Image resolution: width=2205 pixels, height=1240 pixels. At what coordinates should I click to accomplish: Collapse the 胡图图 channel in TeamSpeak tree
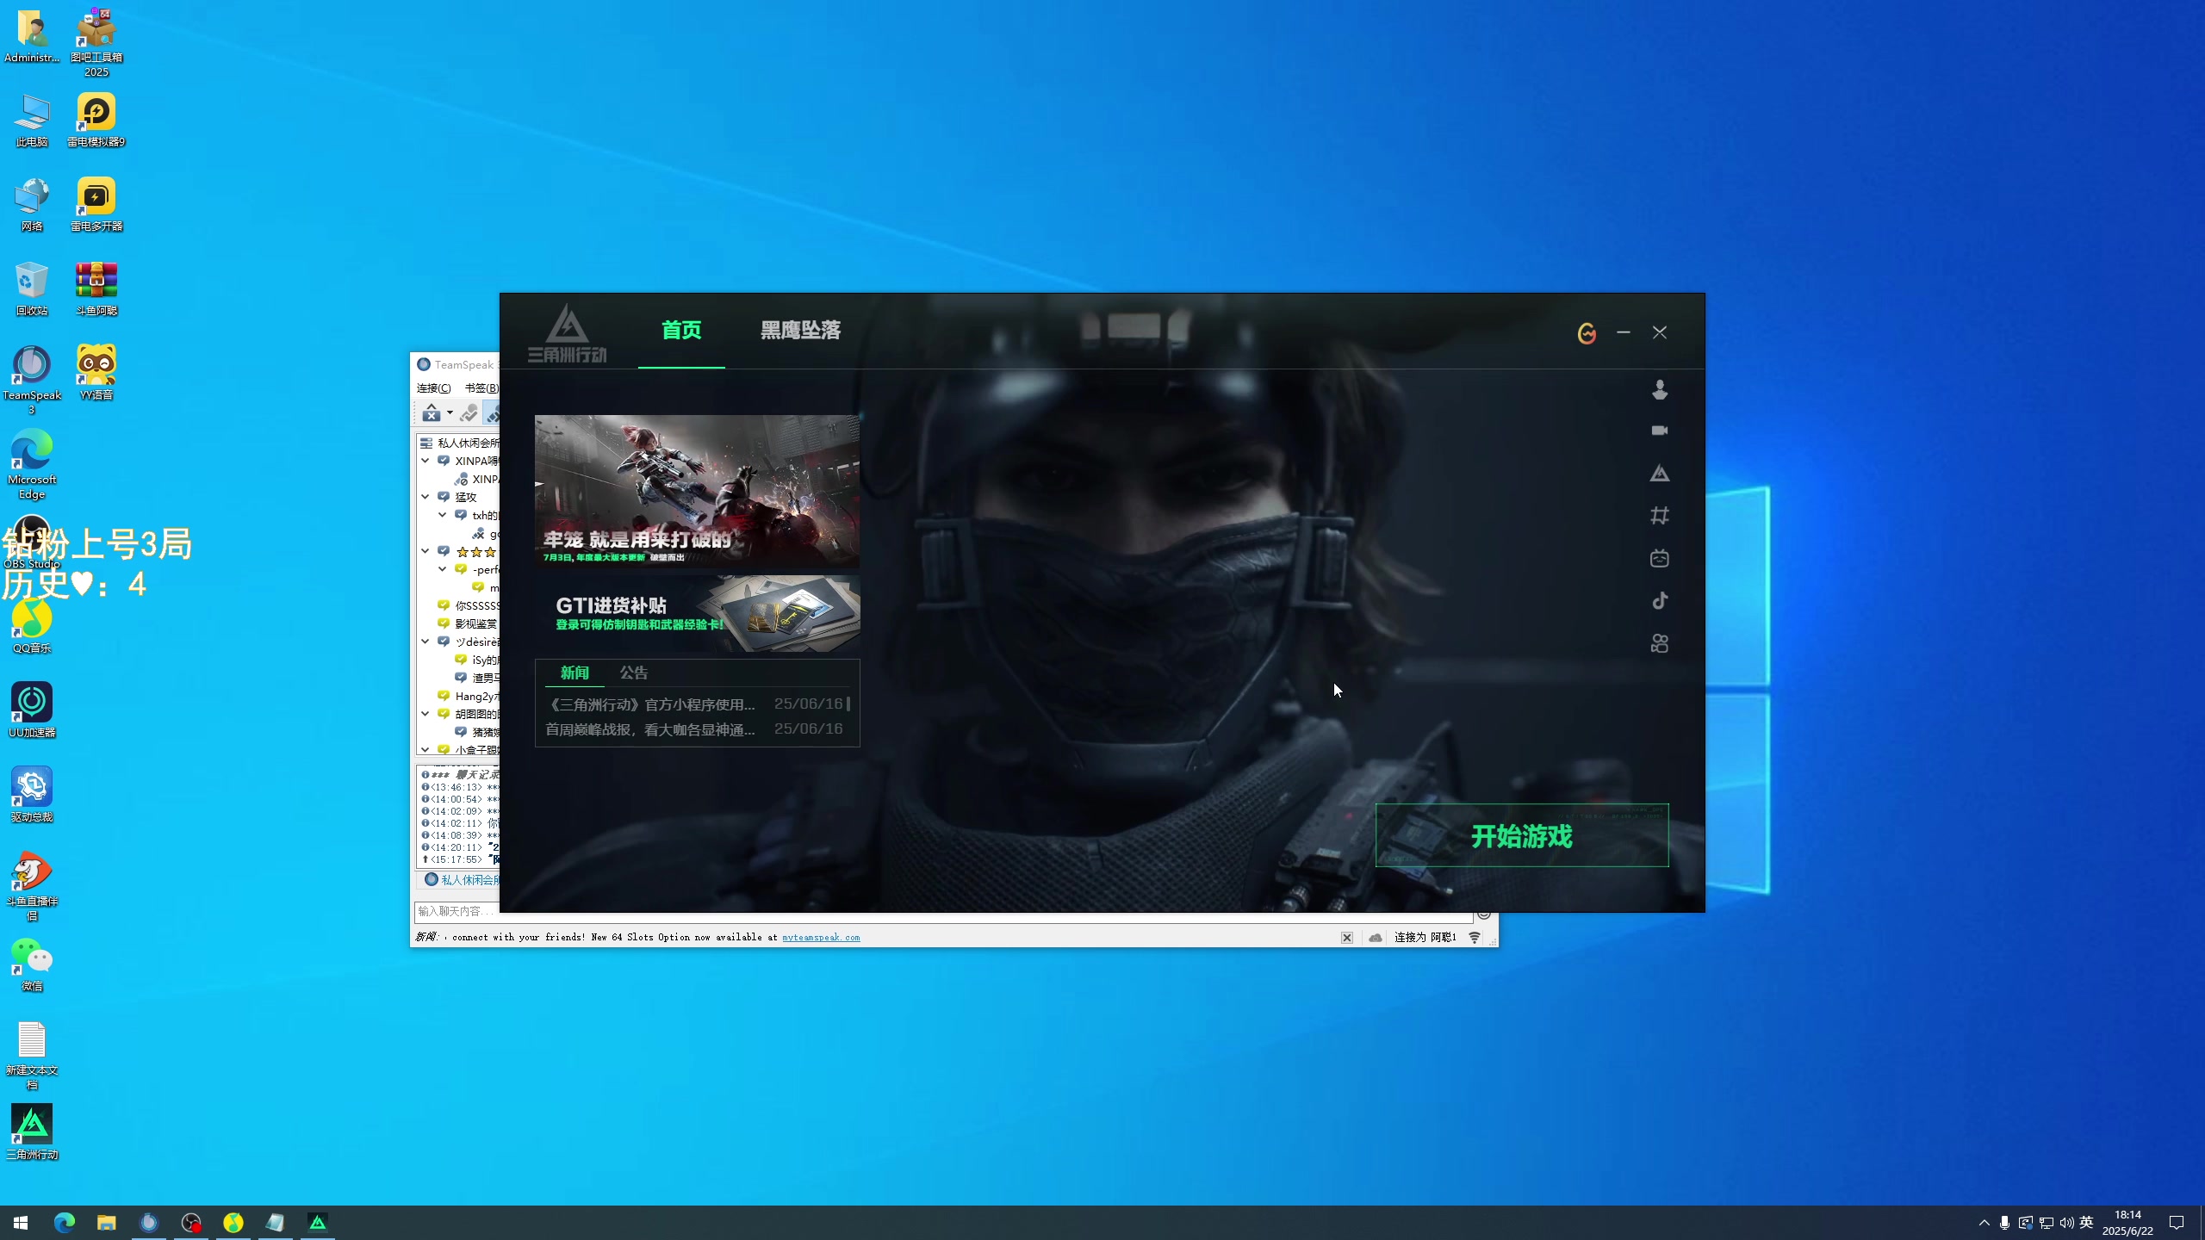[425, 714]
